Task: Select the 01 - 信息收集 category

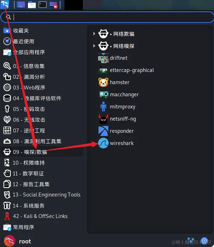Action: pyautogui.click(x=24, y=66)
